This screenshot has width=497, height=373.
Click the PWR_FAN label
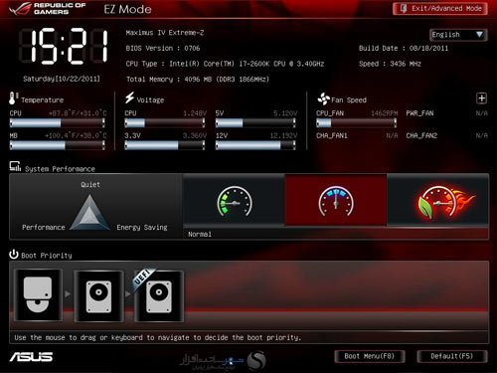pyautogui.click(x=419, y=113)
